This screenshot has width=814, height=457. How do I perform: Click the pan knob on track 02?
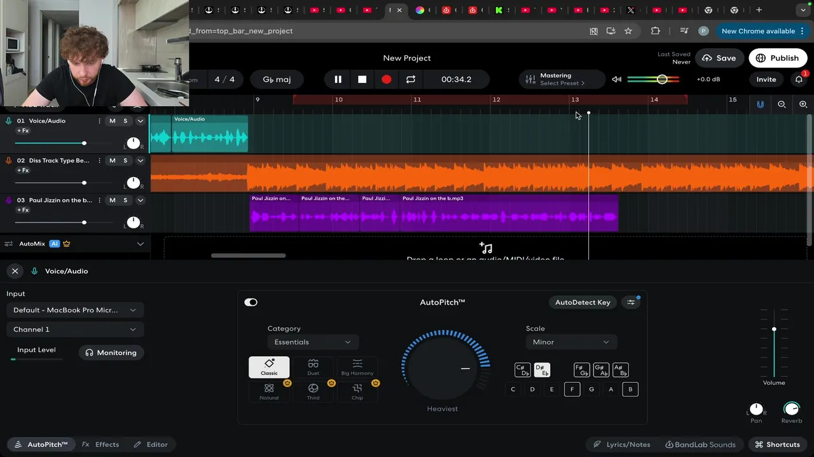(x=133, y=183)
